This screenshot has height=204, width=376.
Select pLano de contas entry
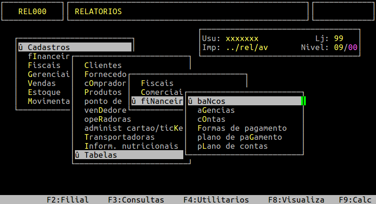(232, 146)
